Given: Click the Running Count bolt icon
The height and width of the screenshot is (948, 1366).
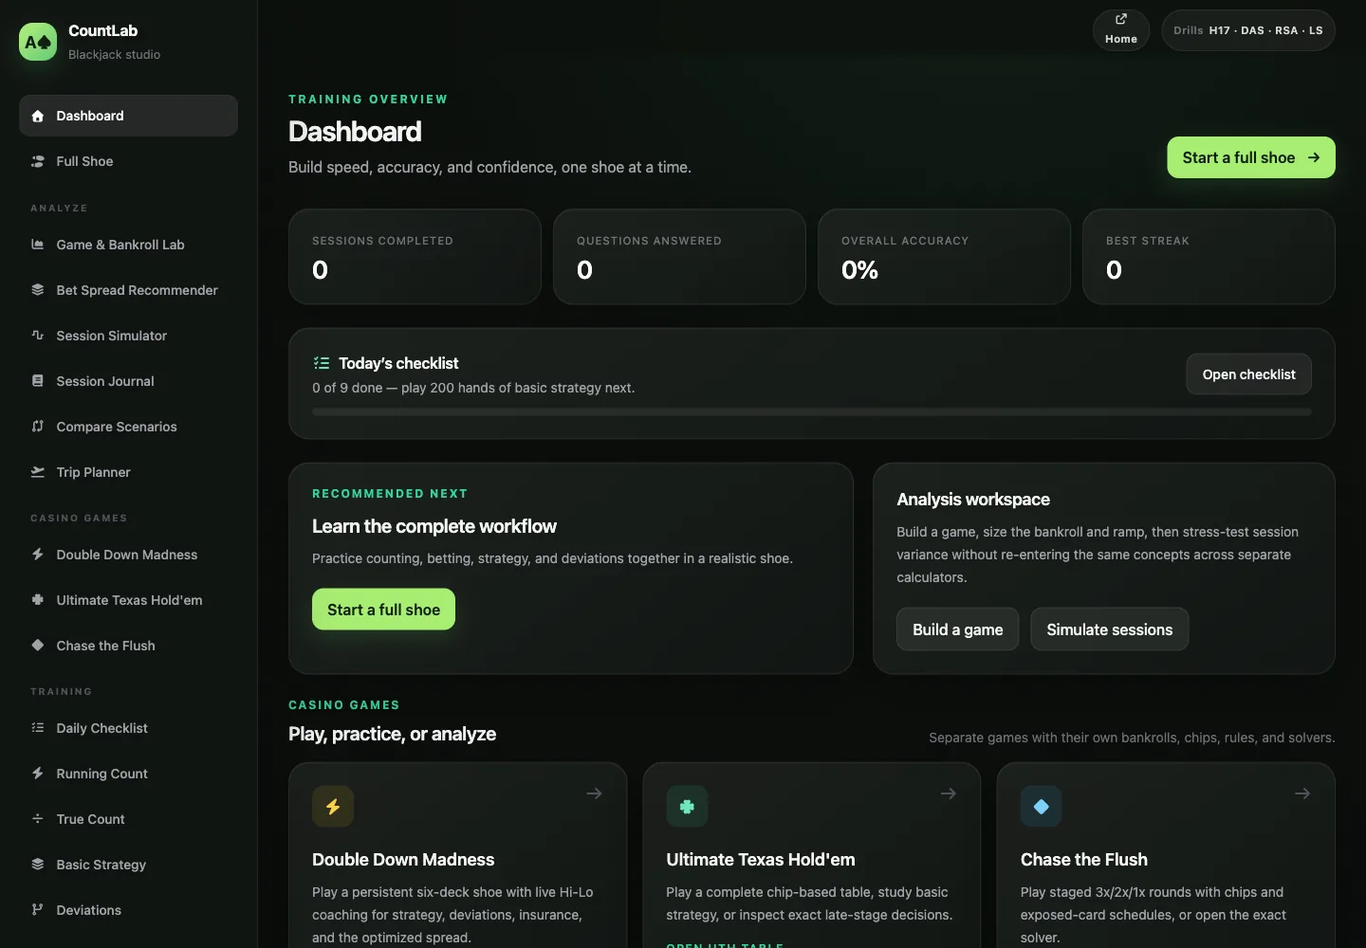Looking at the screenshot, I should click(38, 774).
